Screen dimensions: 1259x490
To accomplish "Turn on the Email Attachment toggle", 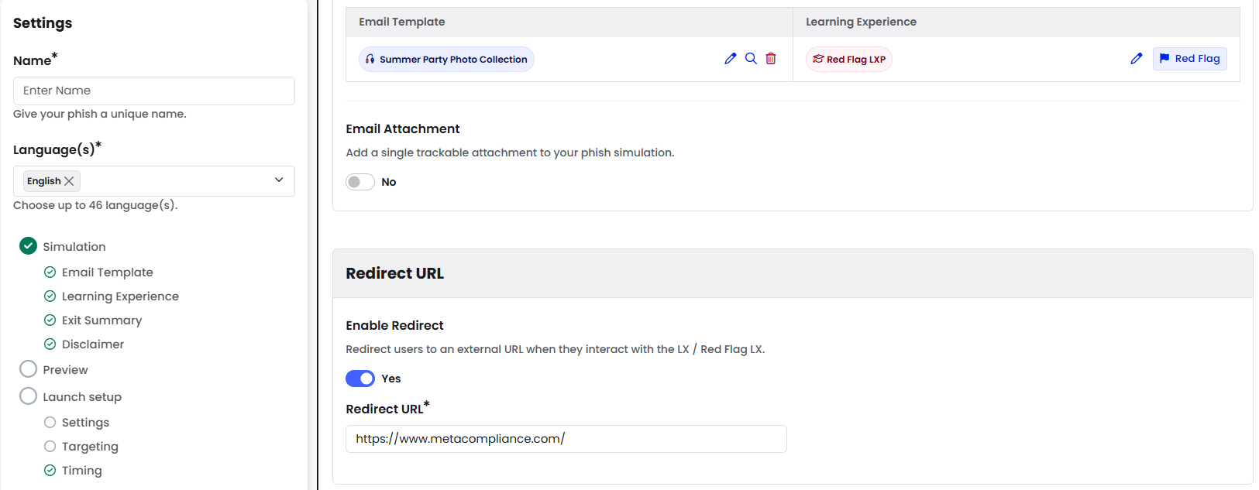I will (360, 182).
